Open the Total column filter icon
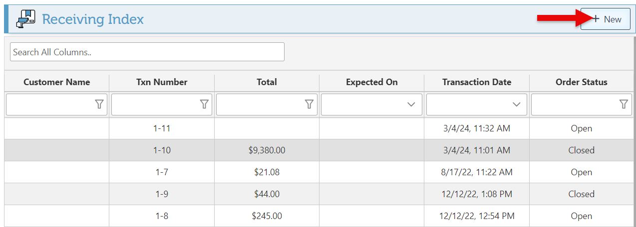The image size is (636, 227). pos(309,104)
